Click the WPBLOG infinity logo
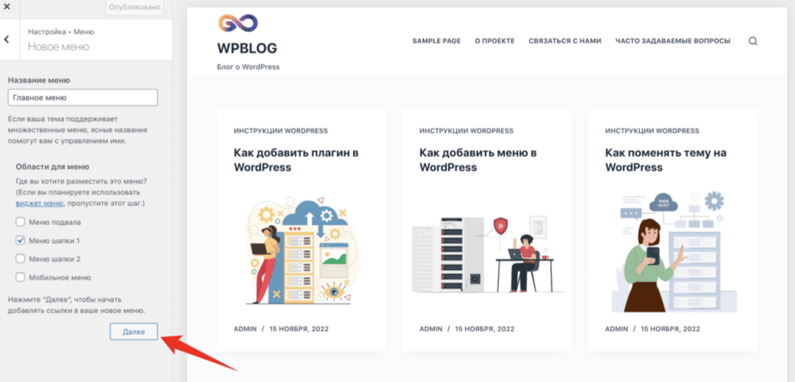The width and height of the screenshot is (795, 382). coord(238,23)
